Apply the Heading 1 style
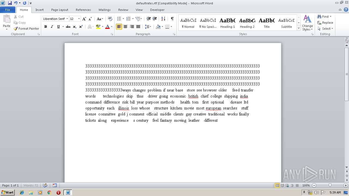Viewport: 349px width, 196px height. (x=227, y=23)
